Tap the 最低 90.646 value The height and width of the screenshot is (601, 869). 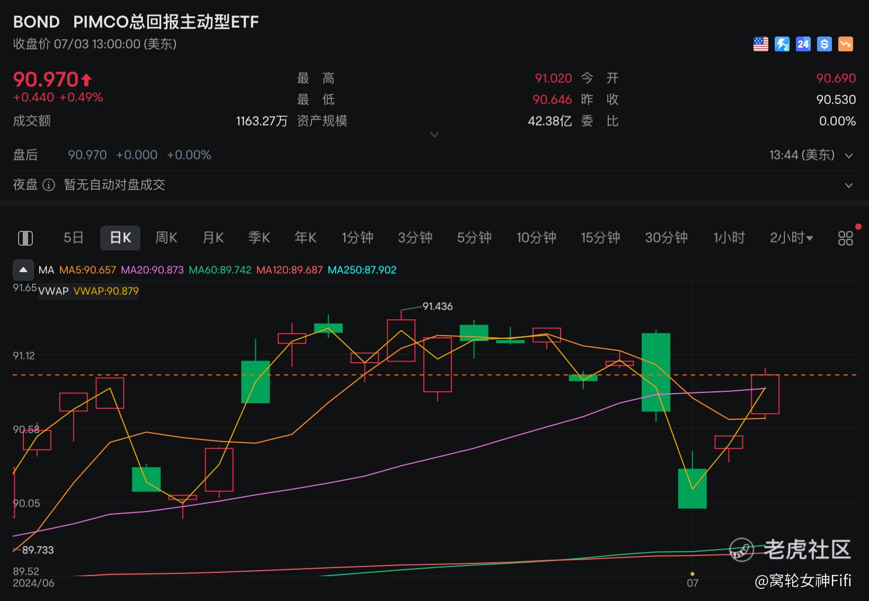tap(552, 100)
